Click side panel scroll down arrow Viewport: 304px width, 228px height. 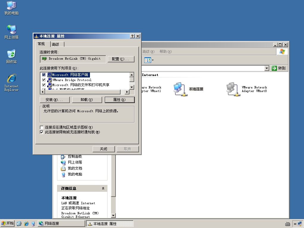pyautogui.click(x=113, y=216)
